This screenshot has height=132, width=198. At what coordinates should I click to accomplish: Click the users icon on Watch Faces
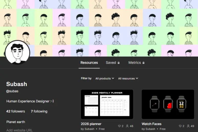(188, 126)
